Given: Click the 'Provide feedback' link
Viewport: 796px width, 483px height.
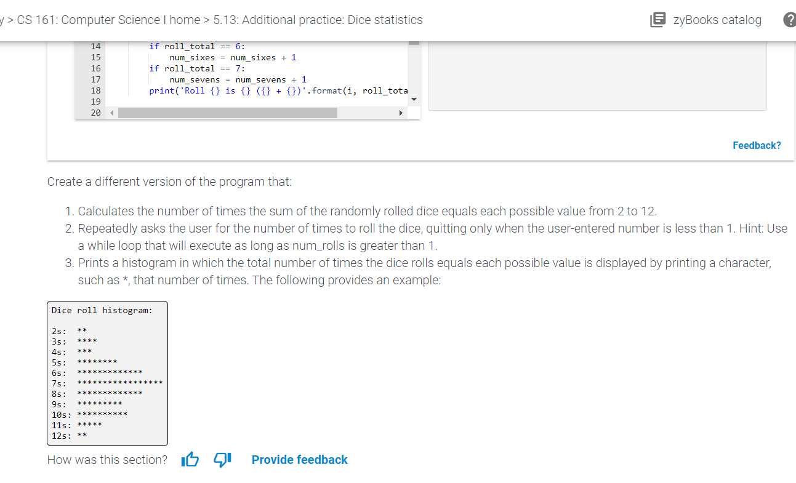Looking at the screenshot, I should pyautogui.click(x=299, y=459).
